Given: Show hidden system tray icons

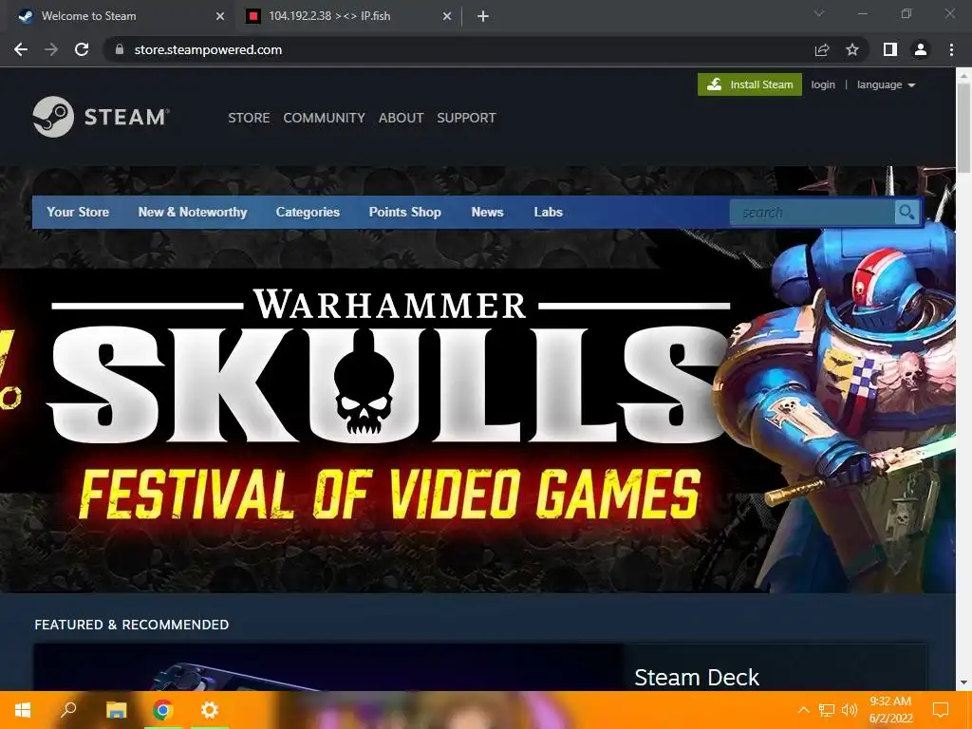Looking at the screenshot, I should 803,710.
